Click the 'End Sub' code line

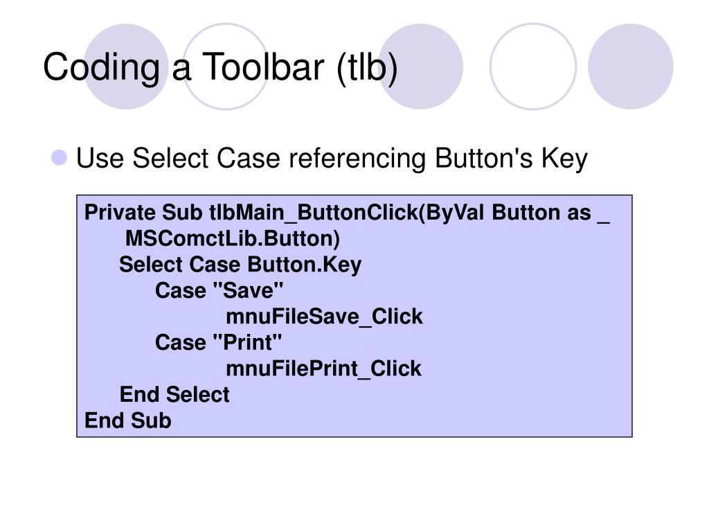(128, 420)
